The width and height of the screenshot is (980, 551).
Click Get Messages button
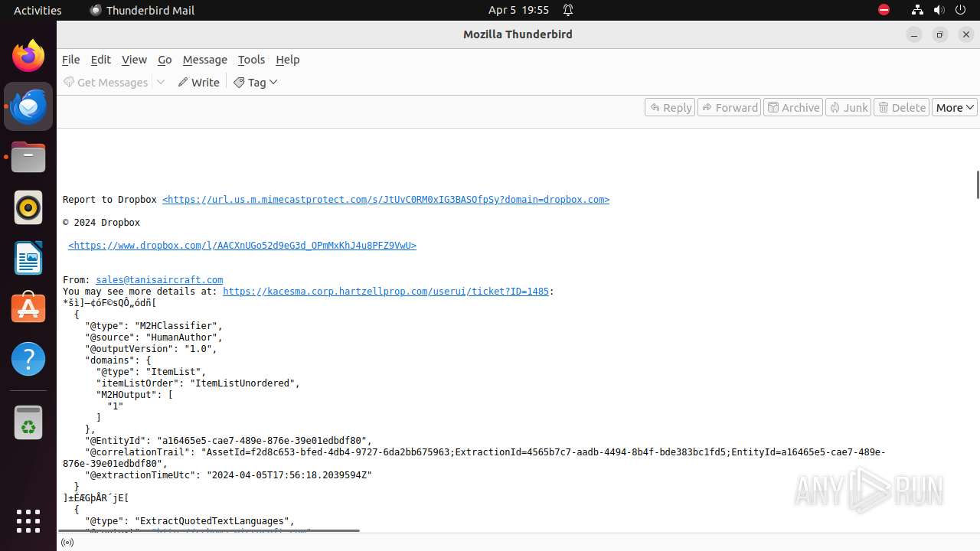coord(106,82)
